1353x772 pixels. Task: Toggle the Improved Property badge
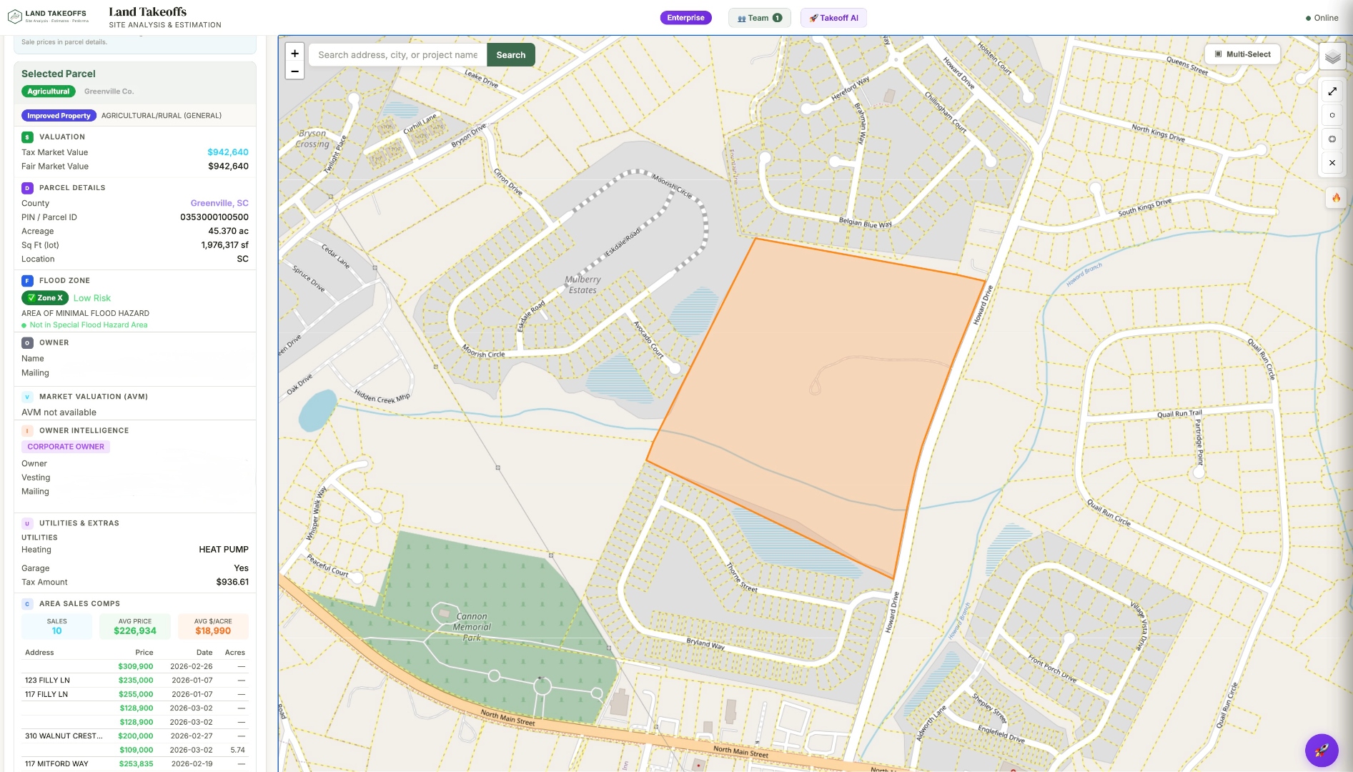pos(59,115)
